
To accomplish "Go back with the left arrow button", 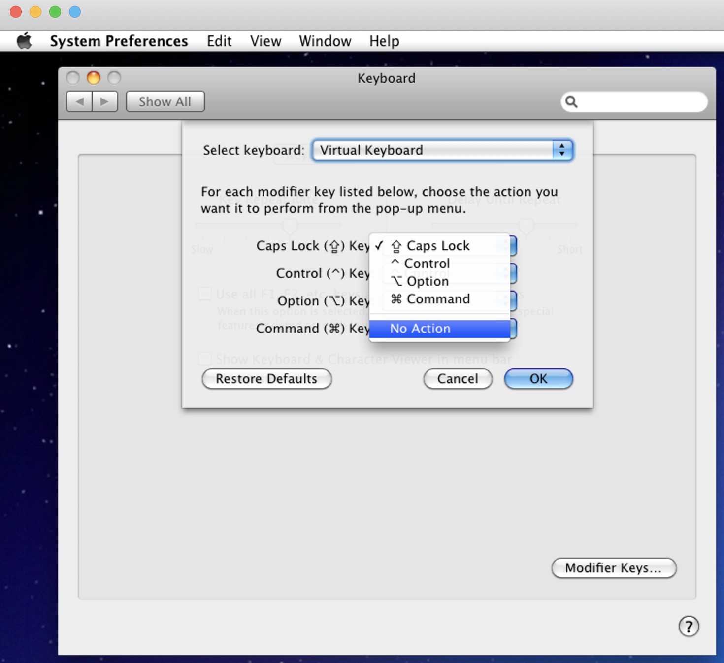I will pos(79,101).
